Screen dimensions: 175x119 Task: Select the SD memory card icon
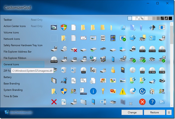click(x=123, y=70)
